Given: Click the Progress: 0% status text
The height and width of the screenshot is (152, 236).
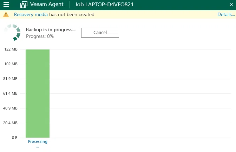Looking at the screenshot, I should click(x=40, y=36).
